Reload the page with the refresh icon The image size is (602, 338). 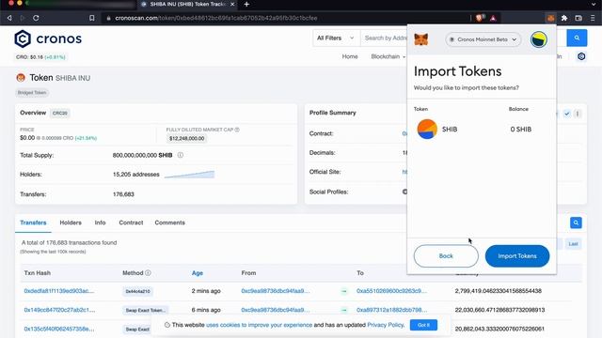pos(36,18)
